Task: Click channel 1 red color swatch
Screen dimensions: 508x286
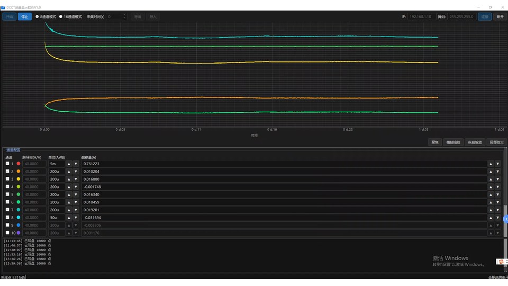Action: pyautogui.click(x=19, y=164)
